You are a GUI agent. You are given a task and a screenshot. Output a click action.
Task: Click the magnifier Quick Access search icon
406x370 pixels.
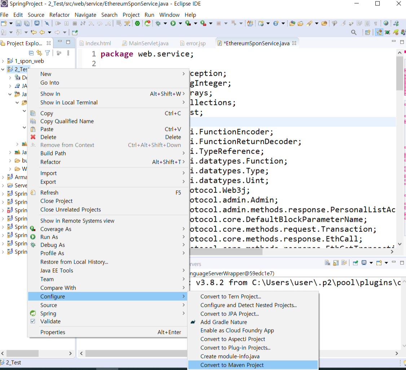click(354, 32)
